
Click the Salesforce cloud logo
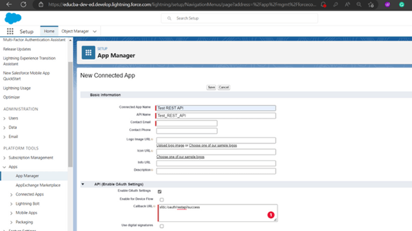click(x=13, y=18)
